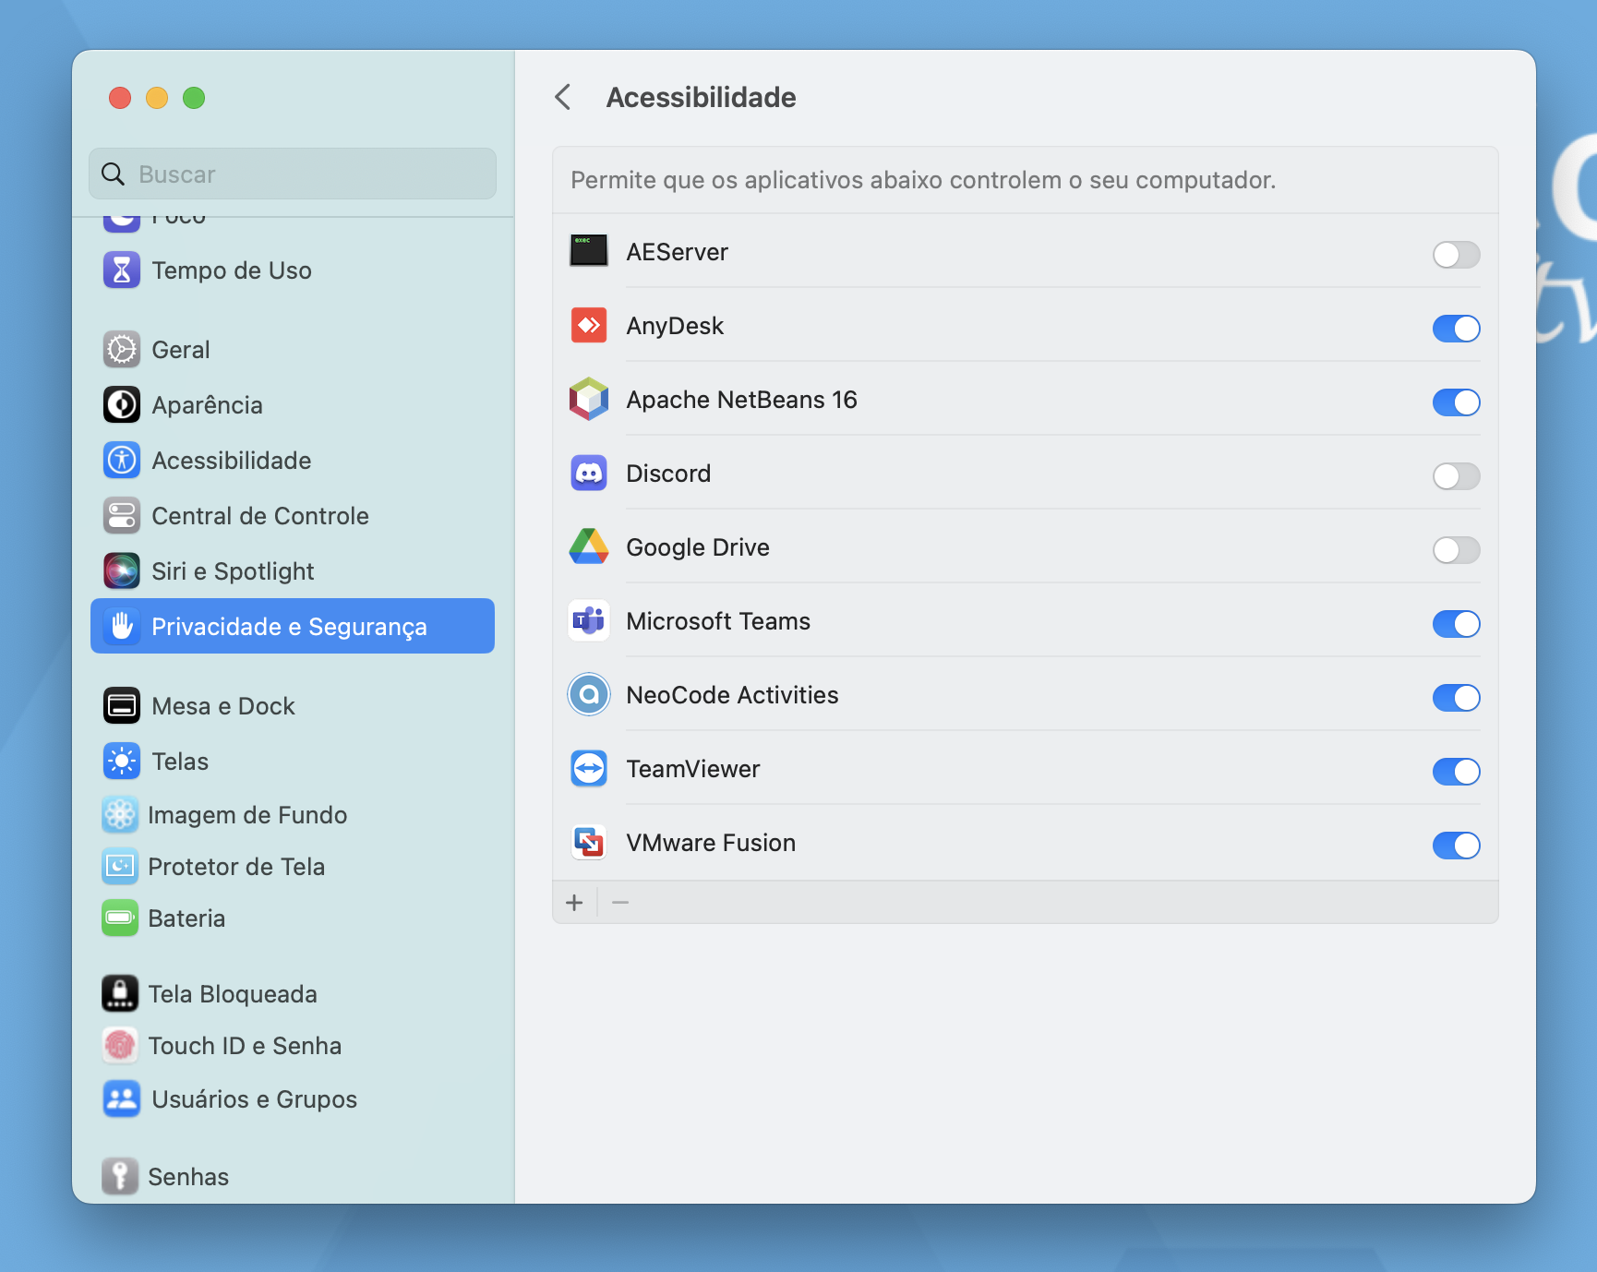The width and height of the screenshot is (1597, 1272).
Task: Click the Central de Controle icon
Action: [122, 515]
